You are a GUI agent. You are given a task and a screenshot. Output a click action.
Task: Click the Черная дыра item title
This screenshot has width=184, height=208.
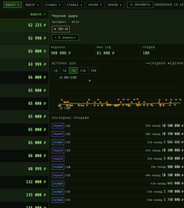click(65, 16)
